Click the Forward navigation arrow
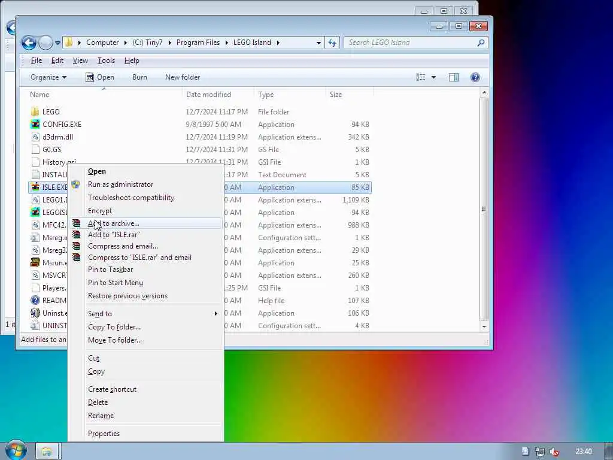The height and width of the screenshot is (460, 613). tap(45, 43)
